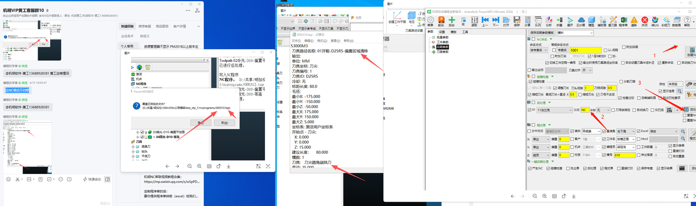696x206 pixels.
Task: Click the red 关闭 toolbar icon
Action: [645, 21]
